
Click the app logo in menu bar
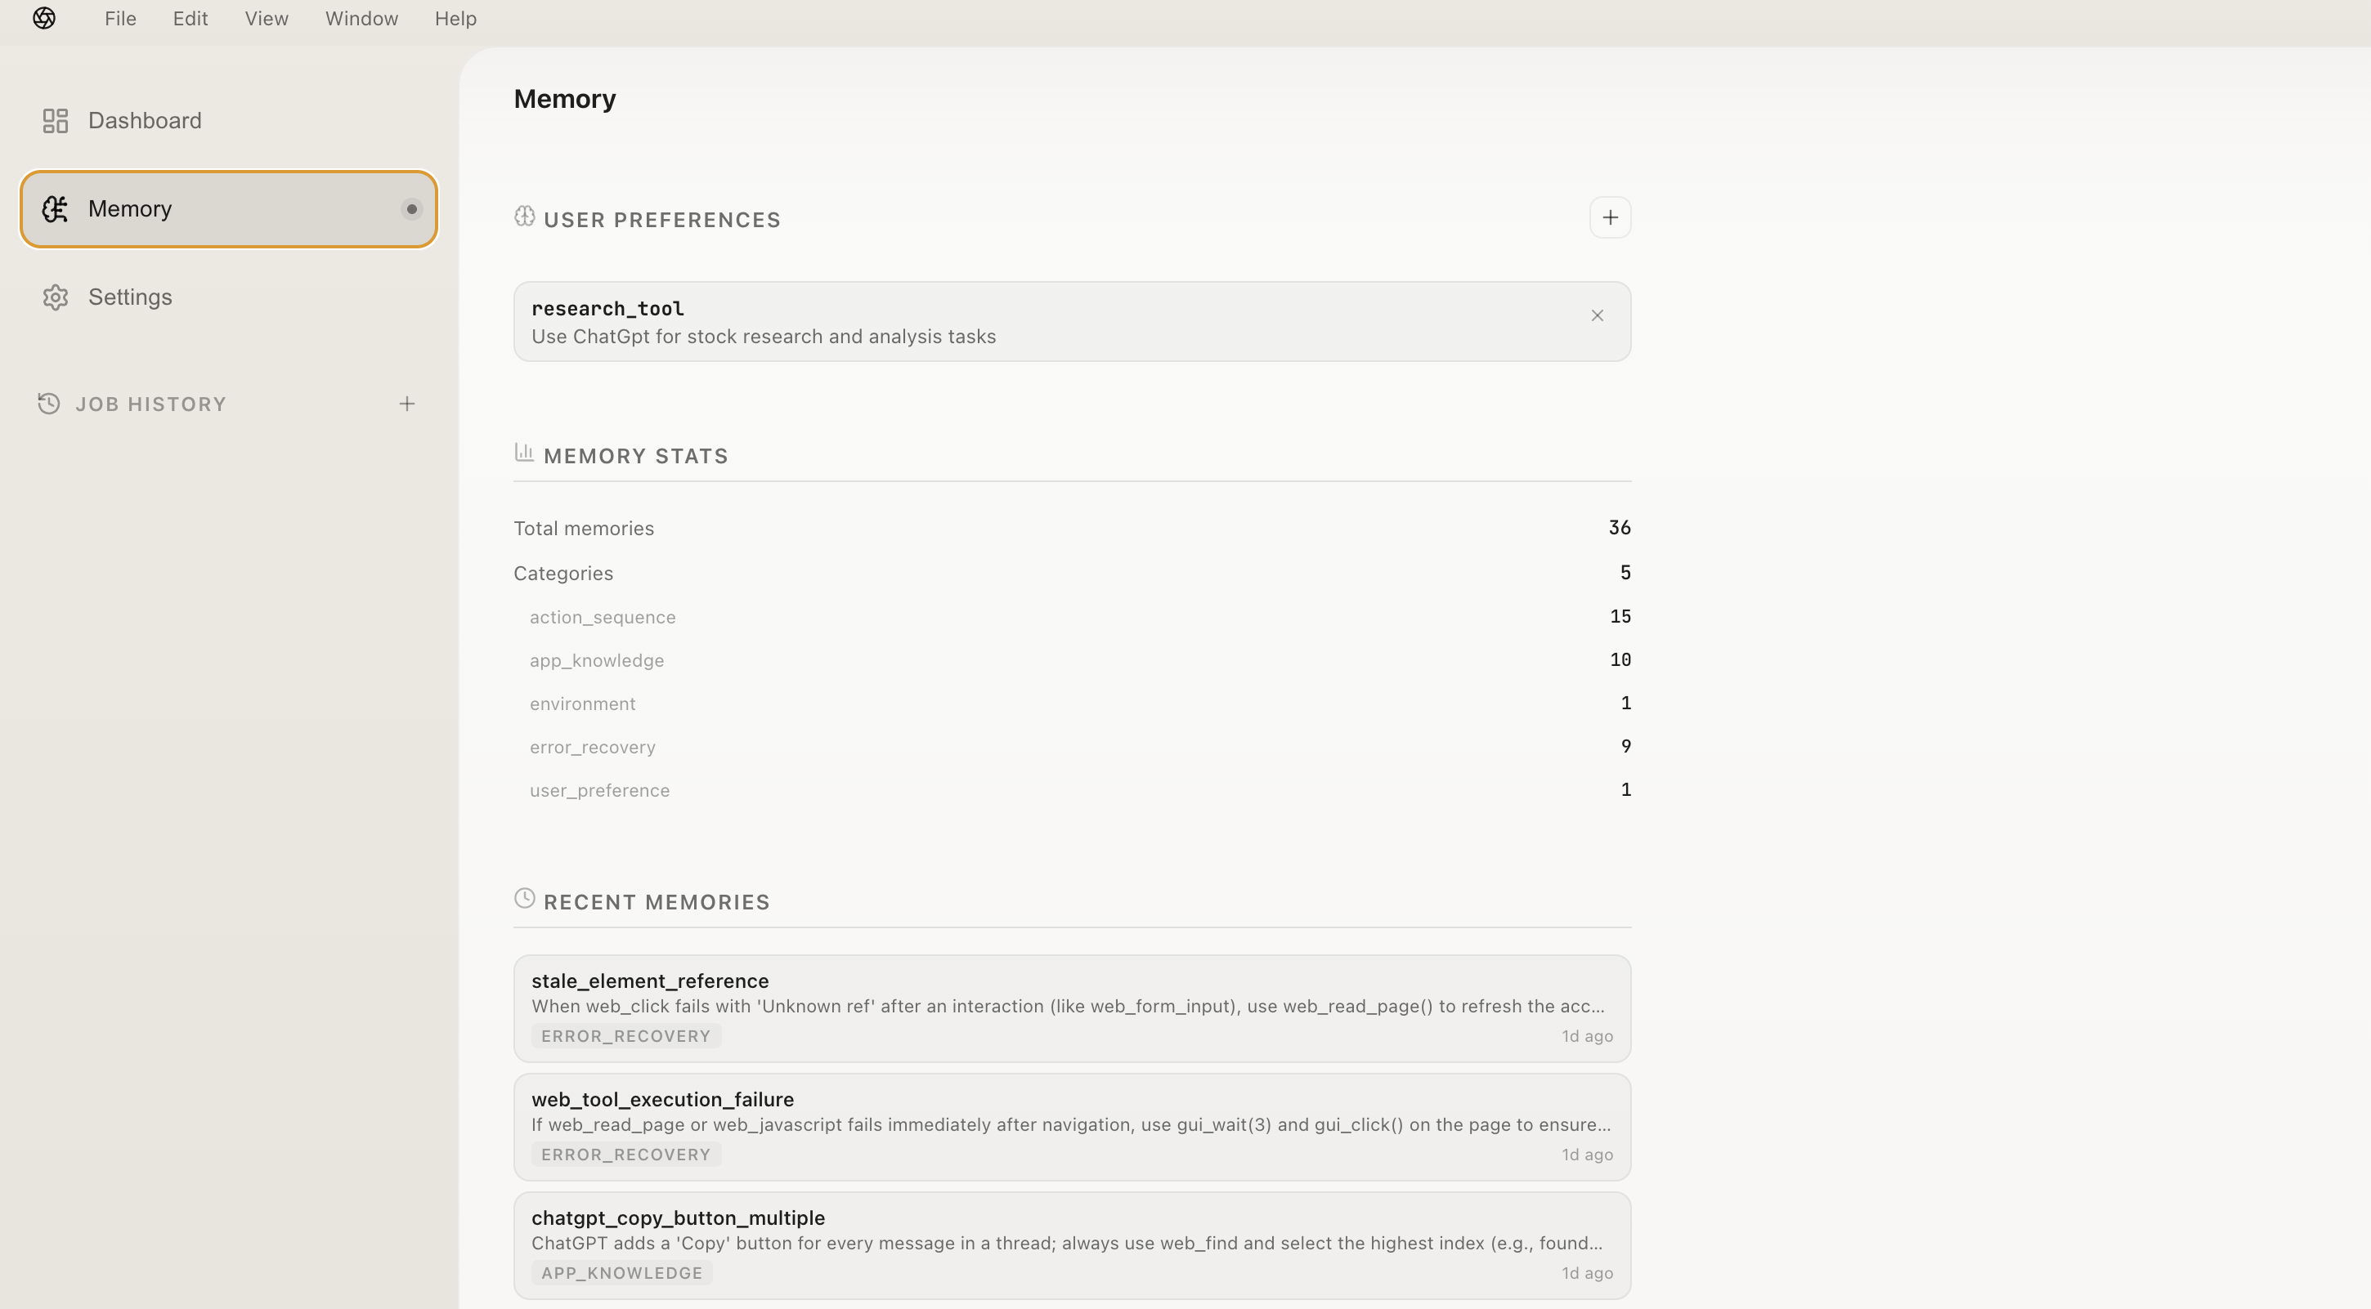pyautogui.click(x=44, y=19)
